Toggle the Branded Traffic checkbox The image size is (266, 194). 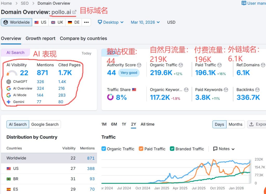[x=172, y=149]
